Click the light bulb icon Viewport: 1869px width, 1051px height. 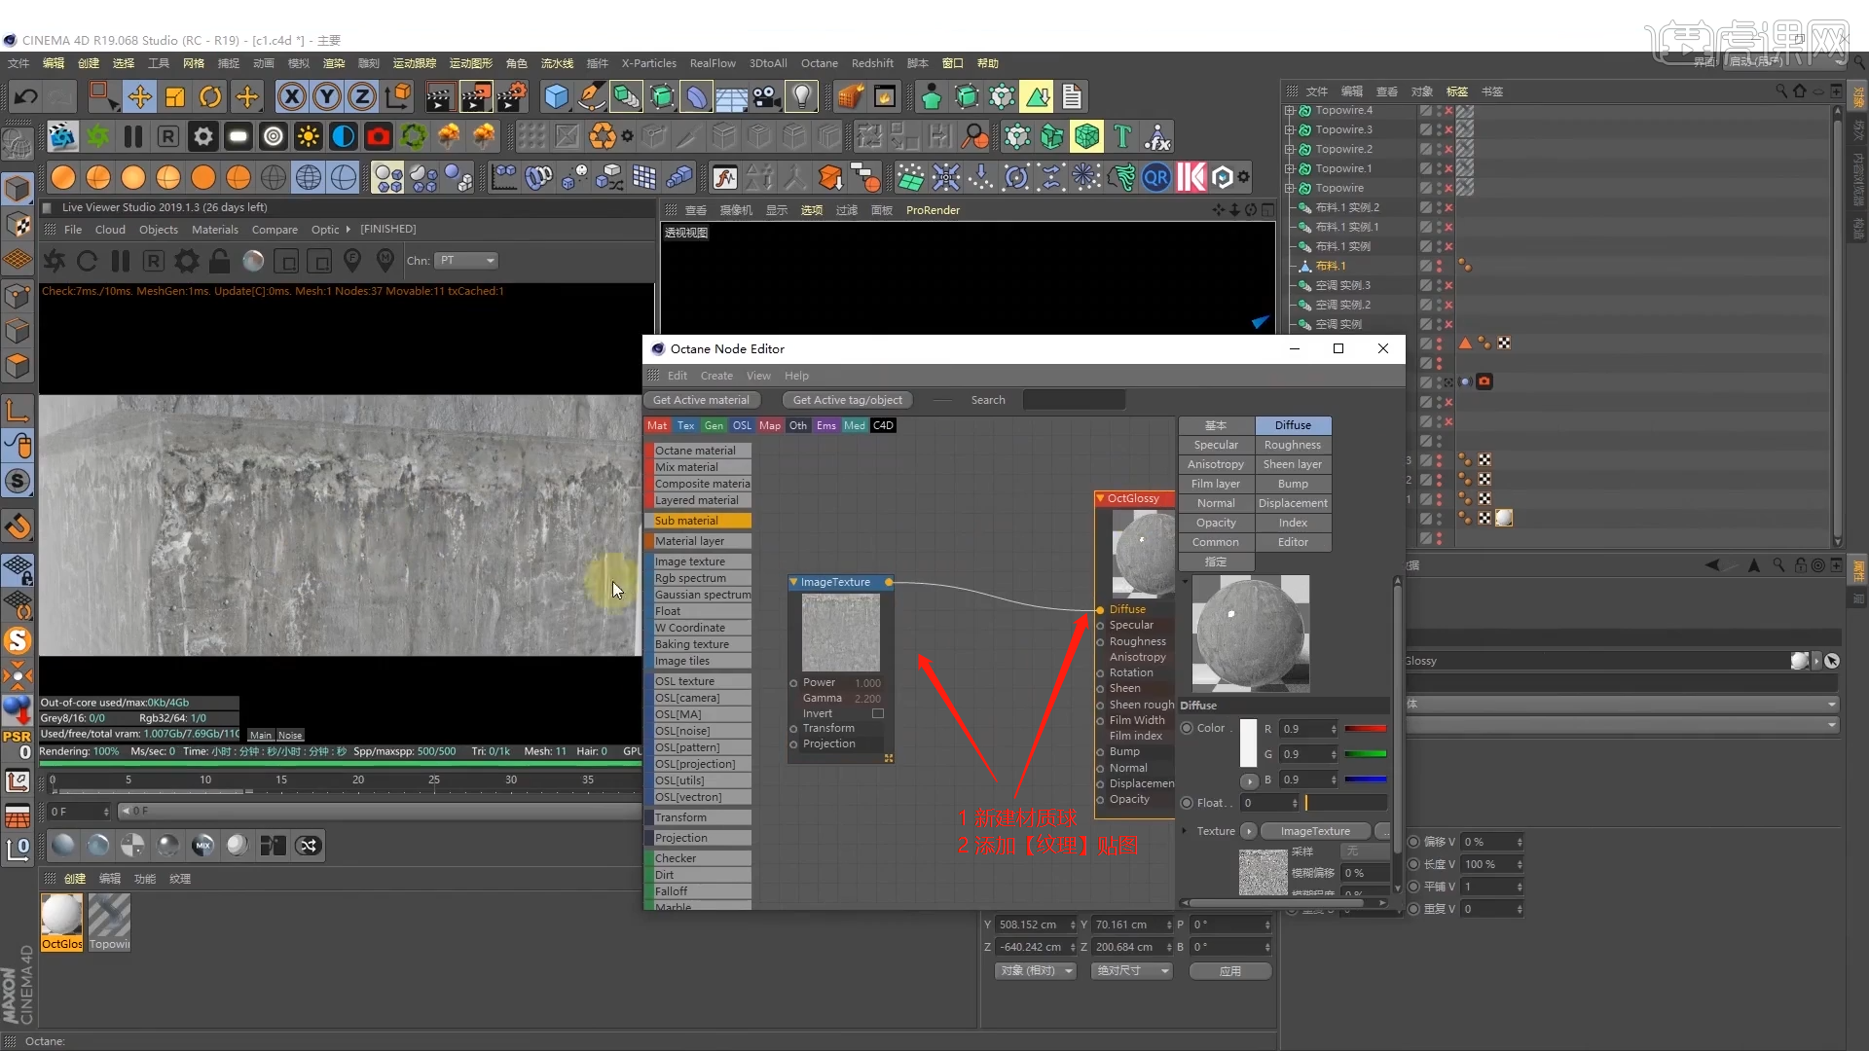pyautogui.click(x=801, y=96)
